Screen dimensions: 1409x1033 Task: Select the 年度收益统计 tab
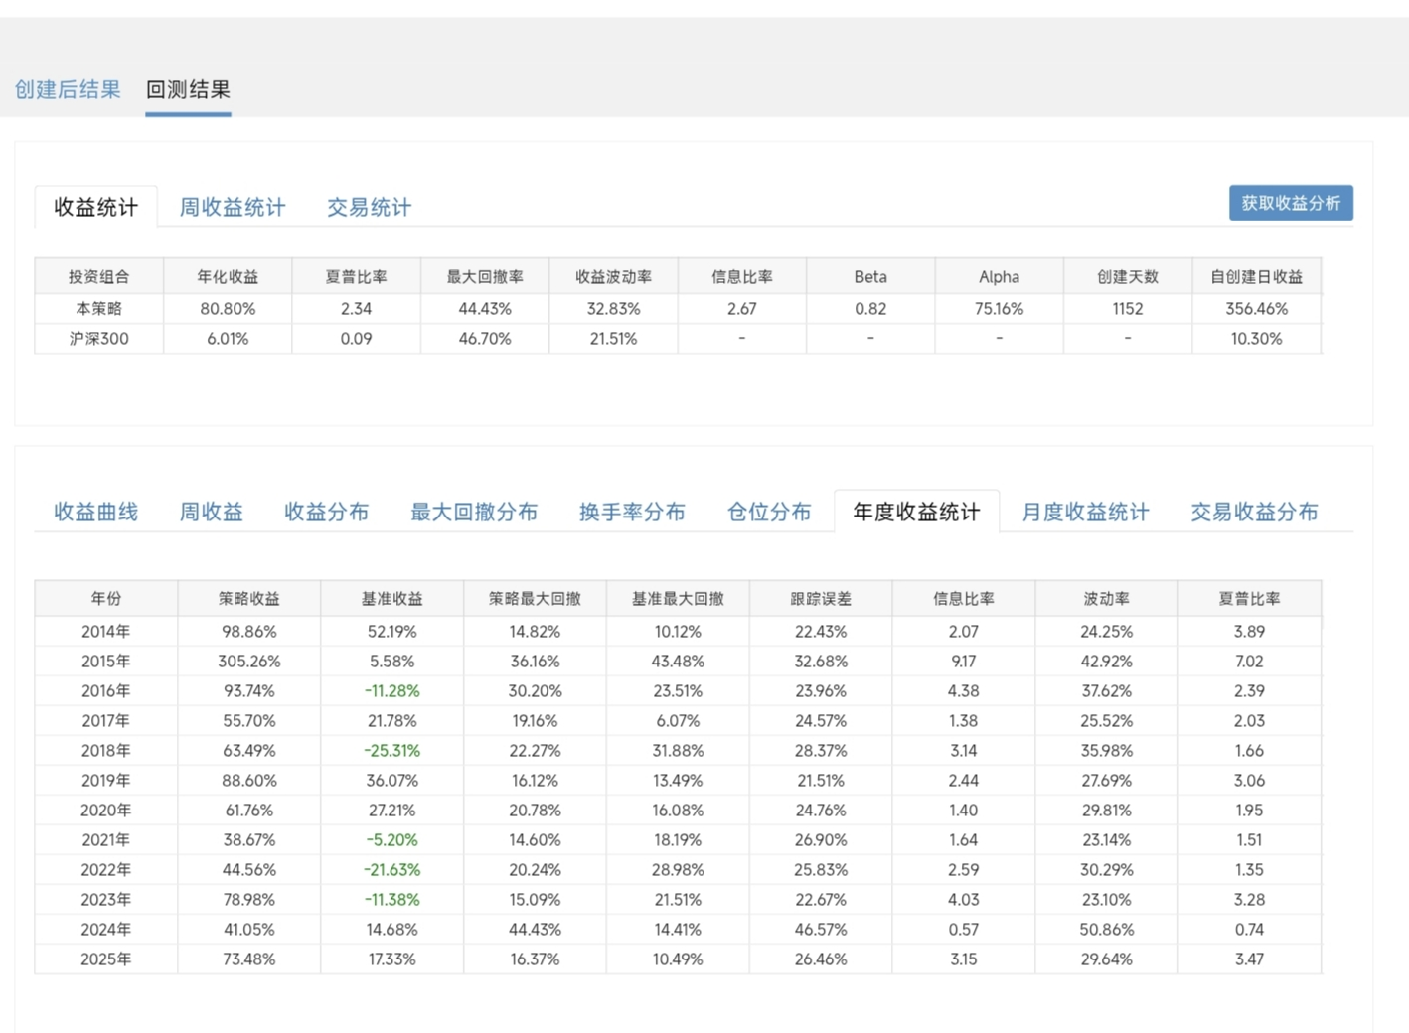coord(916,512)
